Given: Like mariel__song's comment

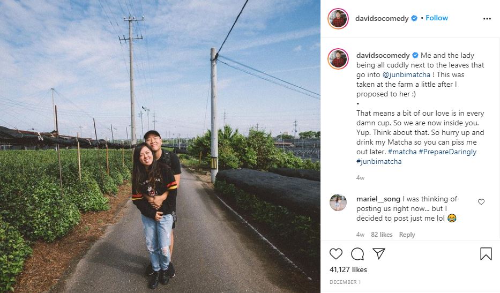Looking at the screenshot, I should [x=481, y=202].
